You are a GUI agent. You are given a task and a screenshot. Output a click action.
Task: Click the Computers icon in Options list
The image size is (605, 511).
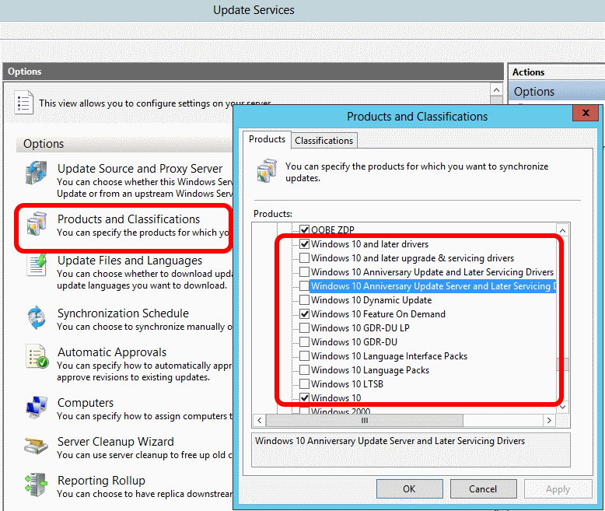(36, 408)
